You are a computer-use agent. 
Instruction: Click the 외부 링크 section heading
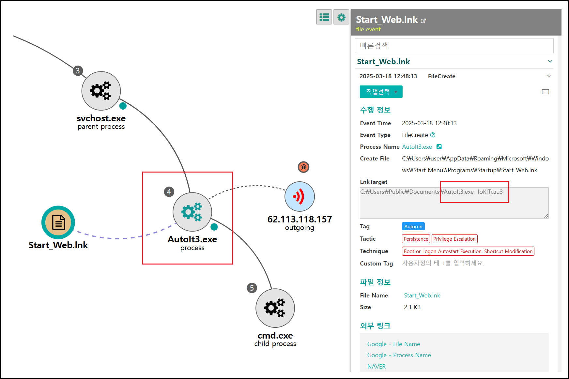point(375,326)
